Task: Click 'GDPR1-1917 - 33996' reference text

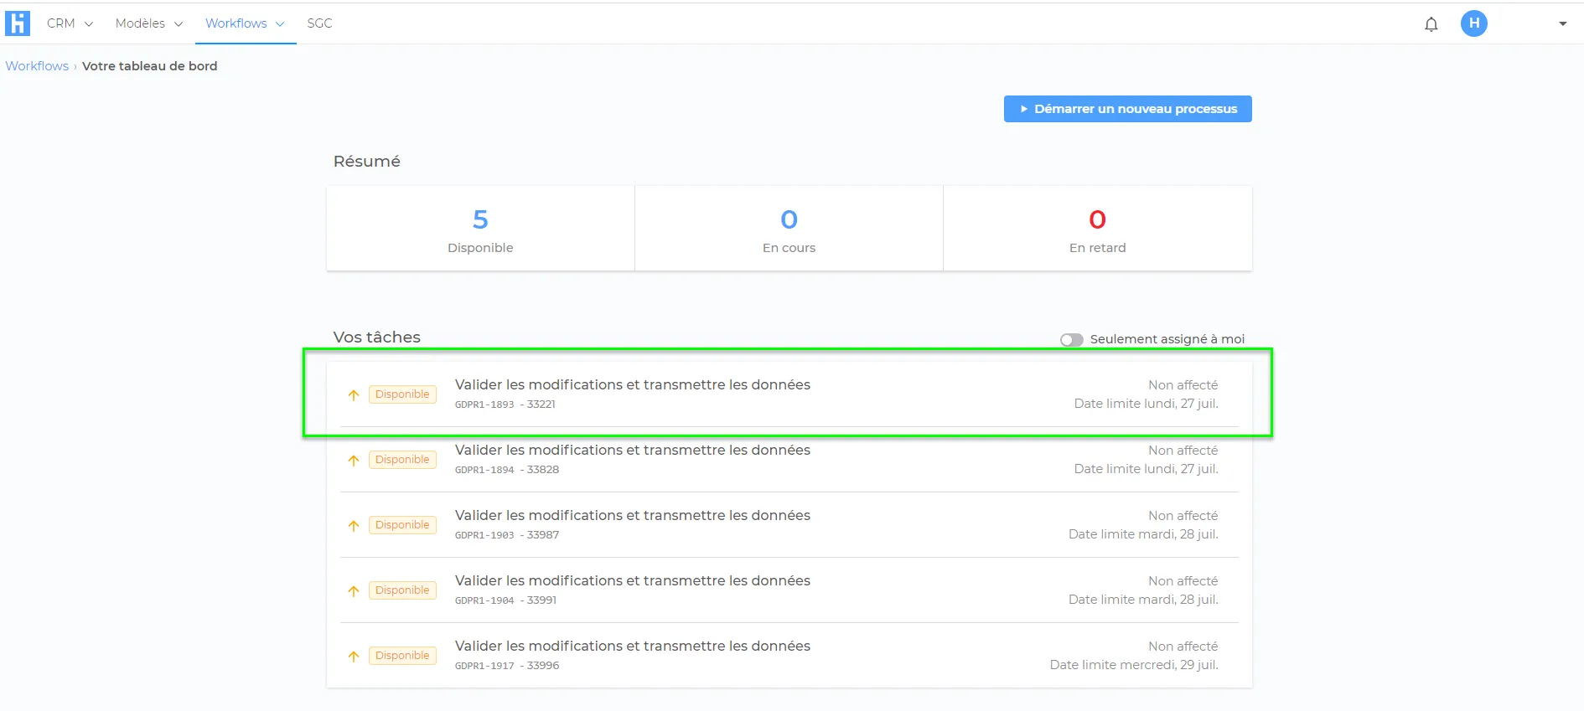Action: (507, 666)
